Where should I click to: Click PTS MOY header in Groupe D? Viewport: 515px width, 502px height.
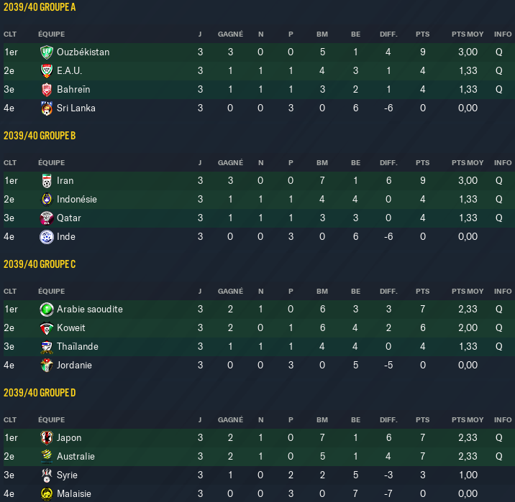468,419
